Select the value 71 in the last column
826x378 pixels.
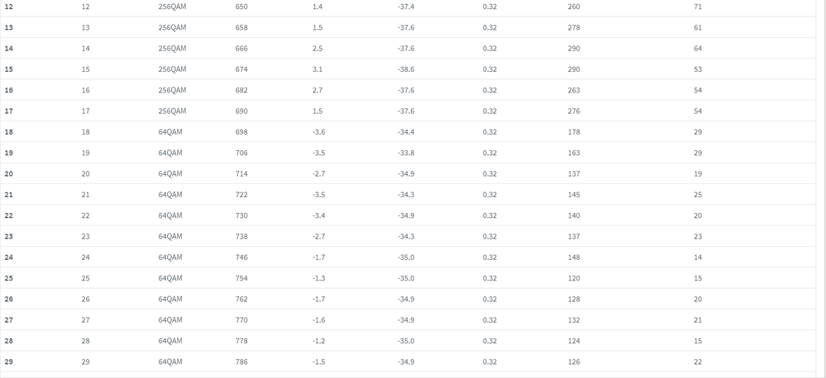click(698, 7)
